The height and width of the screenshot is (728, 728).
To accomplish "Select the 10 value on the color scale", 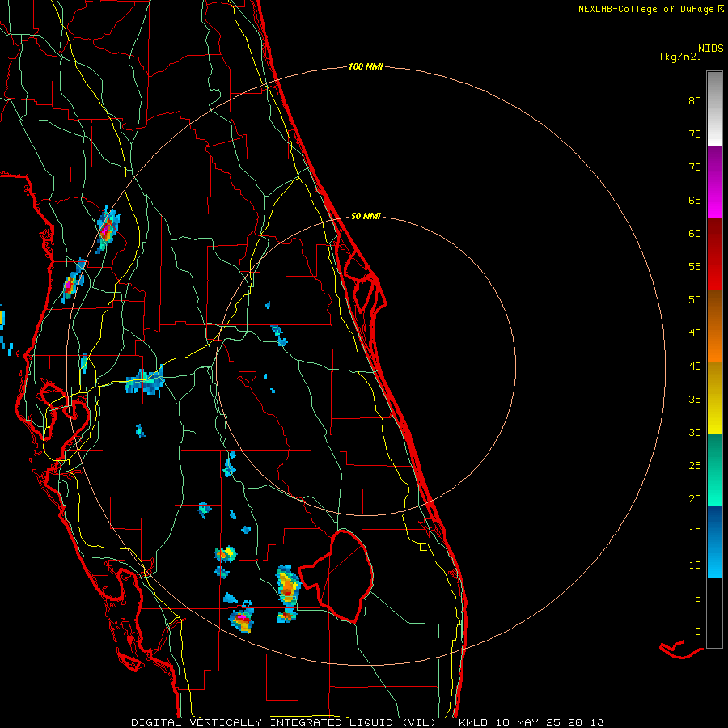I will coord(695,565).
